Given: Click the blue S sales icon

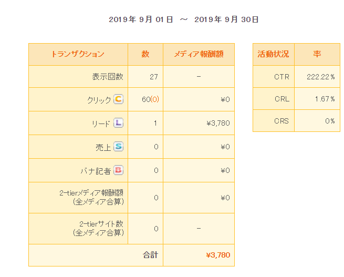Looking at the screenshot, I should point(119,147).
